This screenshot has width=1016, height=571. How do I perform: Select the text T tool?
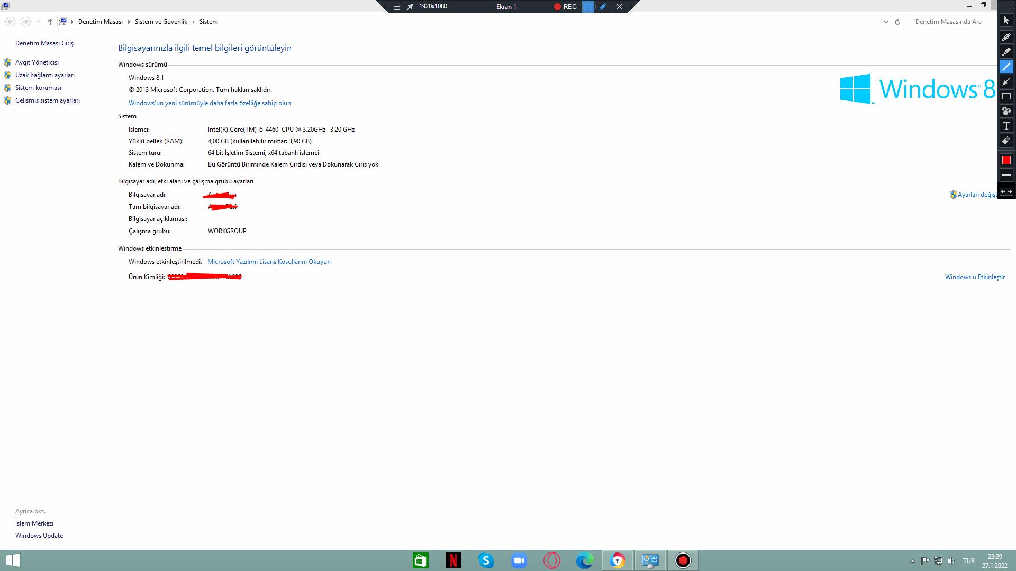point(1006,126)
